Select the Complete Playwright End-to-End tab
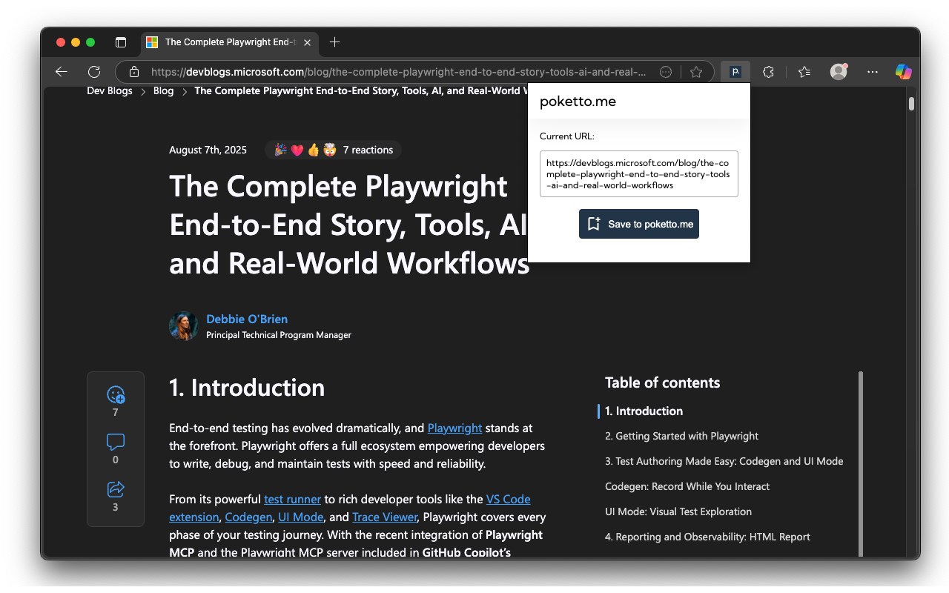949x593 pixels. pos(230,42)
